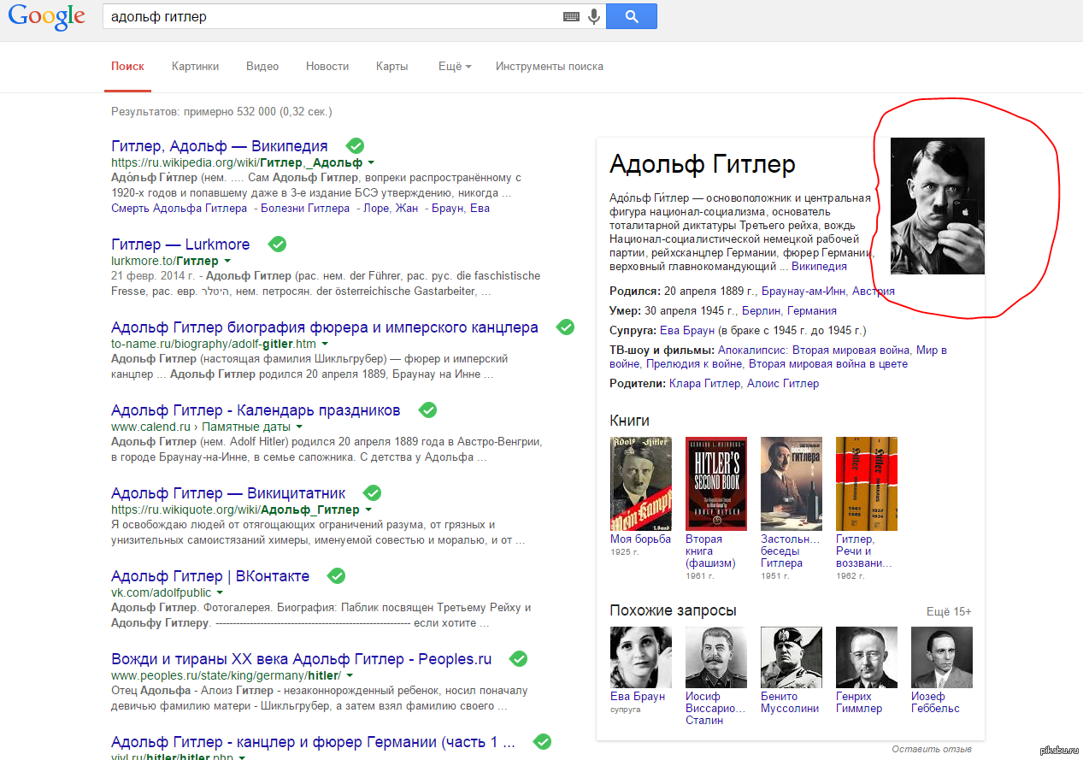
Task: Open the Викицитатник result link
Action: click(228, 493)
